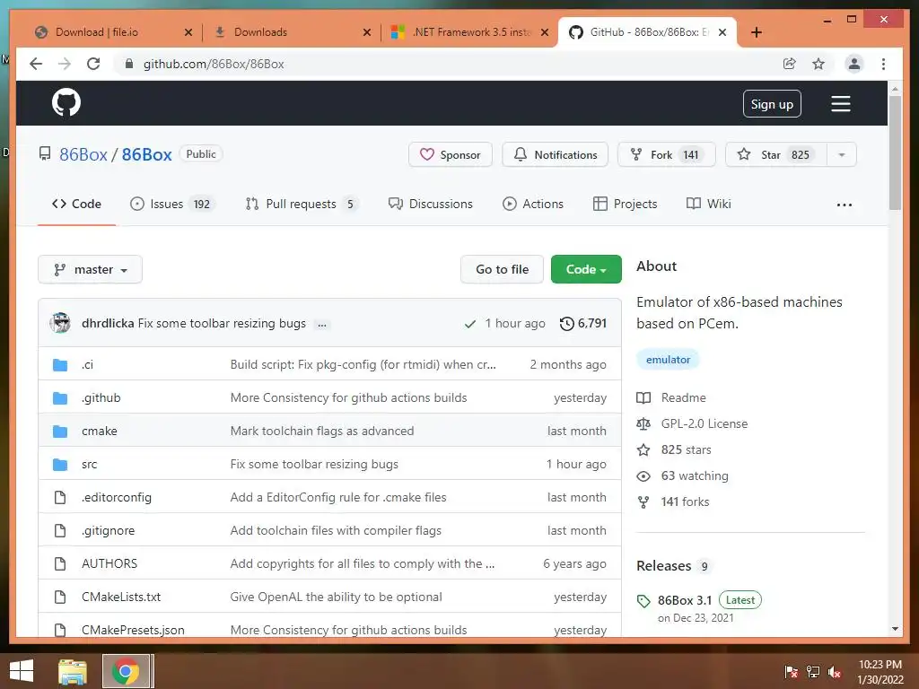
Task: Star the 86Box repository
Action: 776,155
